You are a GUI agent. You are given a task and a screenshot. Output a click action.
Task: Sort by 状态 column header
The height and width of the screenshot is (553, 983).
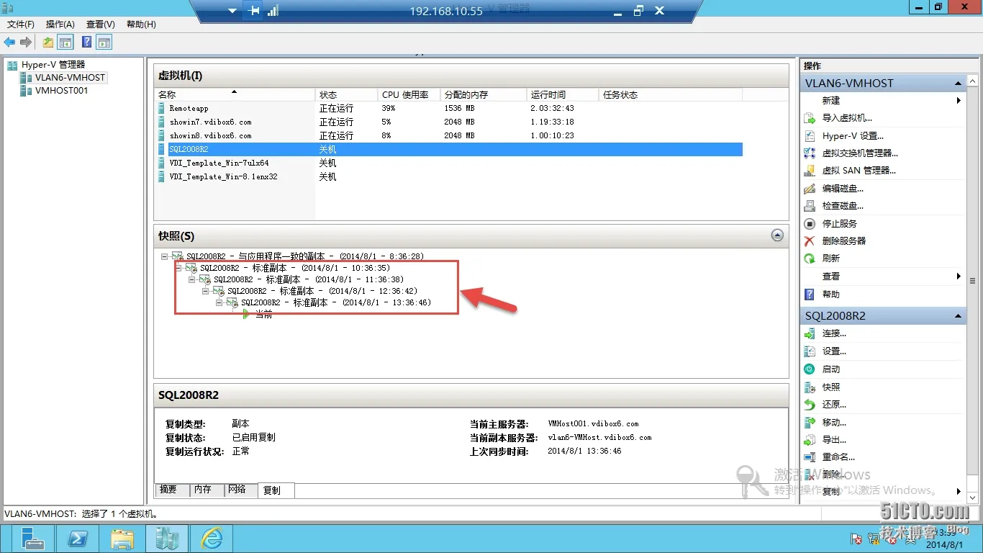346,95
